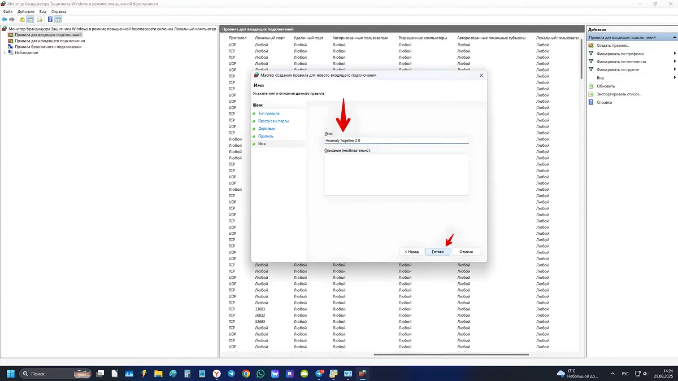Select the Outbound connection rules node
This screenshot has width=678, height=381.
tap(50, 41)
